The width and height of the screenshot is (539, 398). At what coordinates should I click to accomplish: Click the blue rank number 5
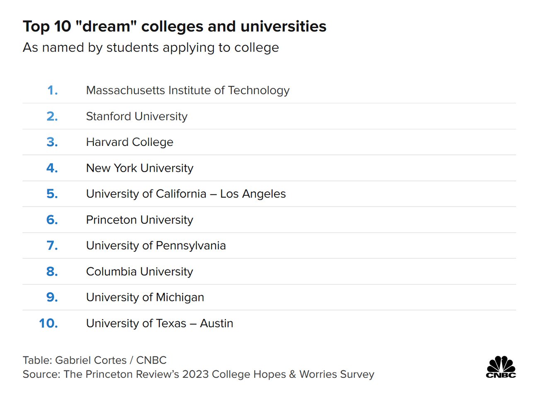click(52, 194)
